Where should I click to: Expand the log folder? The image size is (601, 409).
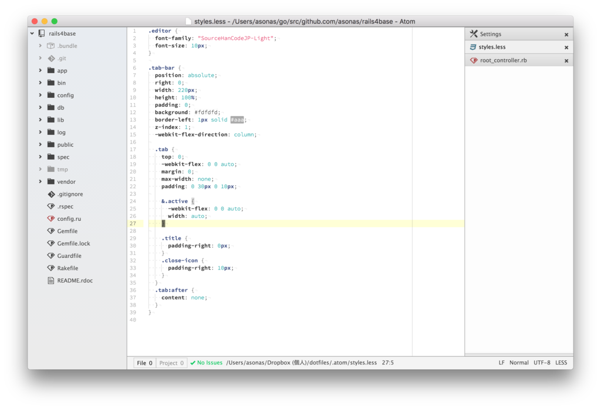(40, 132)
